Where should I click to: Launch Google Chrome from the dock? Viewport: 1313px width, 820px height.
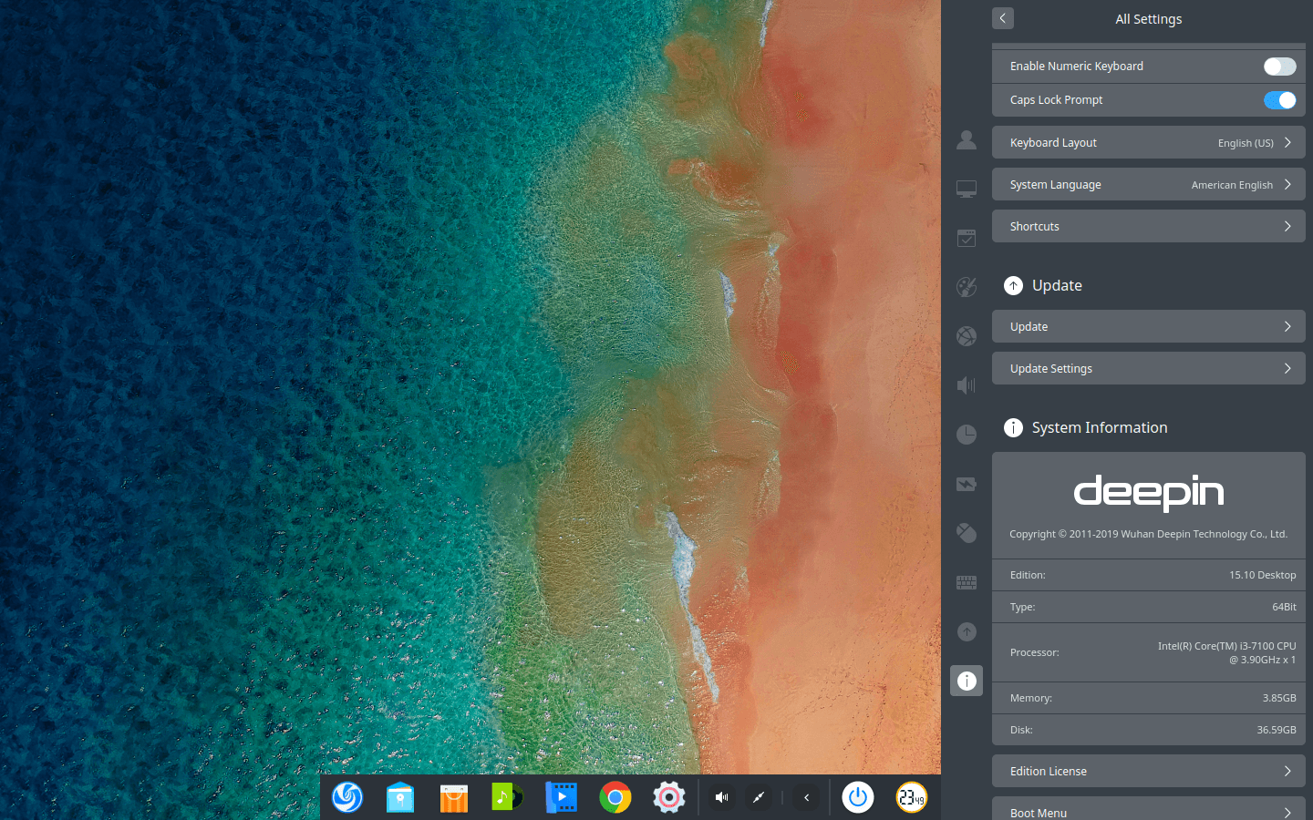pyautogui.click(x=615, y=797)
